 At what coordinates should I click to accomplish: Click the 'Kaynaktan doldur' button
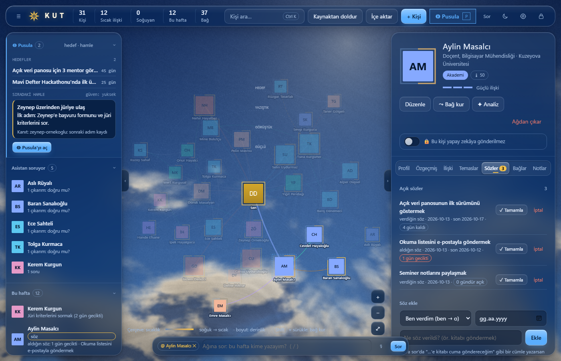click(x=335, y=16)
